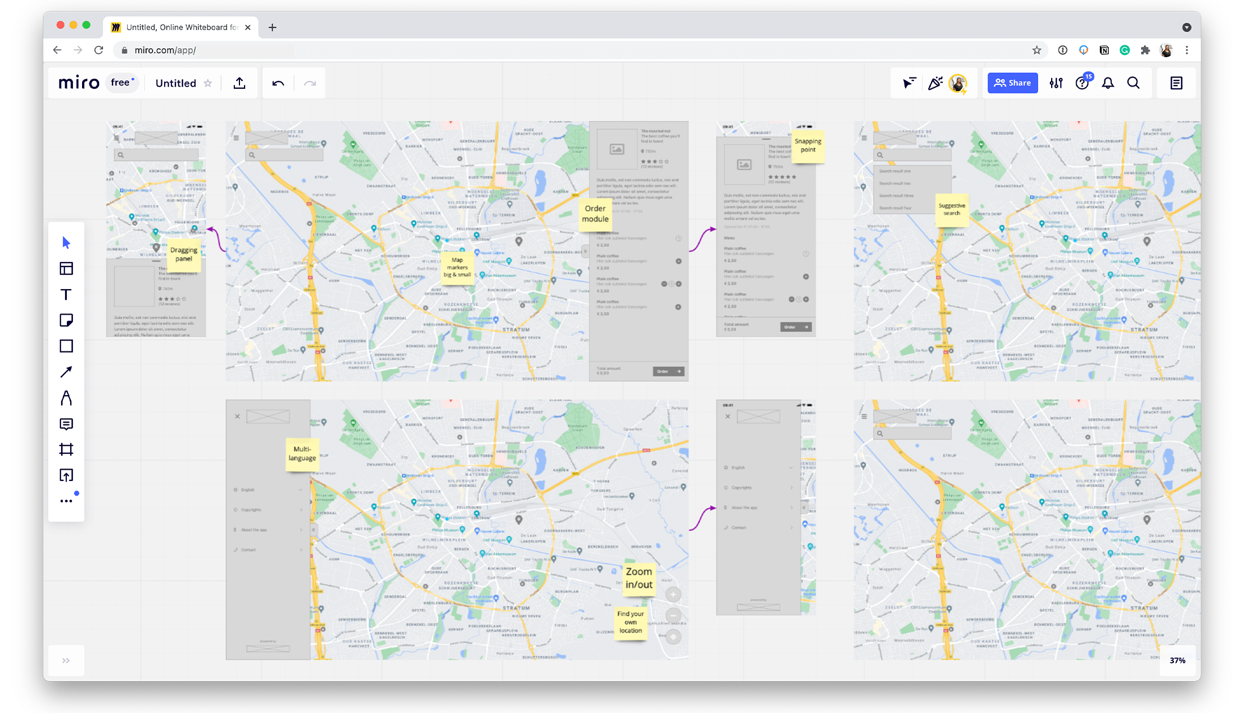The width and height of the screenshot is (1243, 713).
Task: Open the browser profile dropdown in the tab bar
Action: [x=1187, y=27]
